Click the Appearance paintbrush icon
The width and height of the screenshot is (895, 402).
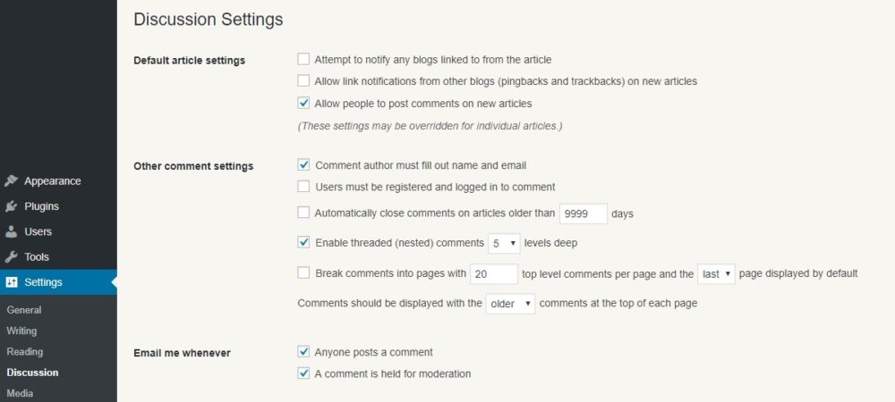12,181
